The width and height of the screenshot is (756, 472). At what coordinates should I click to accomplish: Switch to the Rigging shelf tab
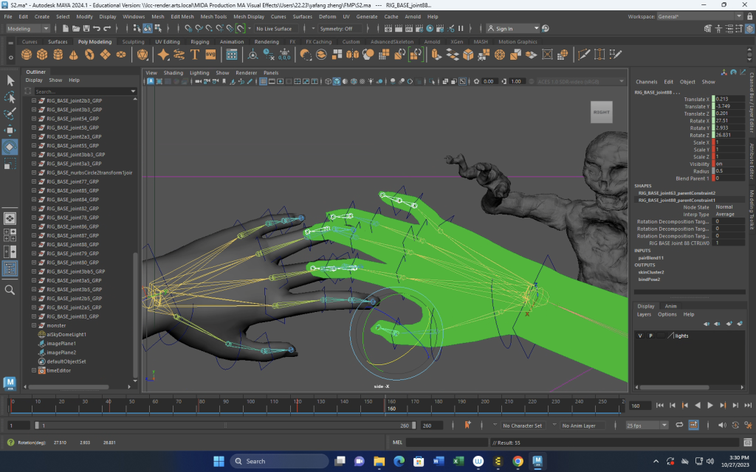pyautogui.click(x=200, y=42)
